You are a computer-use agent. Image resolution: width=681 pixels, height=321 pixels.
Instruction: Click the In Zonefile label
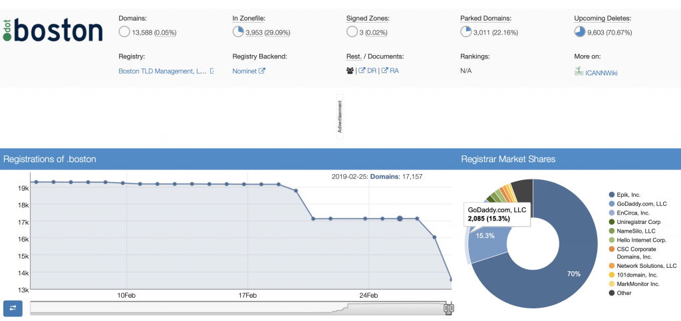249,18
